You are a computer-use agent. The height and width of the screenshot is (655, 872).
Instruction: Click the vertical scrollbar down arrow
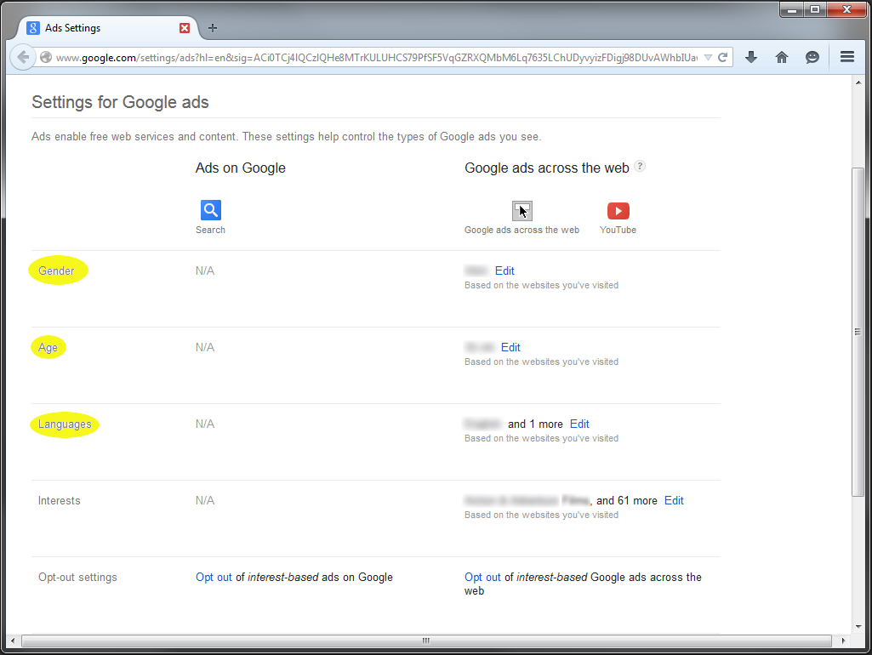(x=858, y=627)
